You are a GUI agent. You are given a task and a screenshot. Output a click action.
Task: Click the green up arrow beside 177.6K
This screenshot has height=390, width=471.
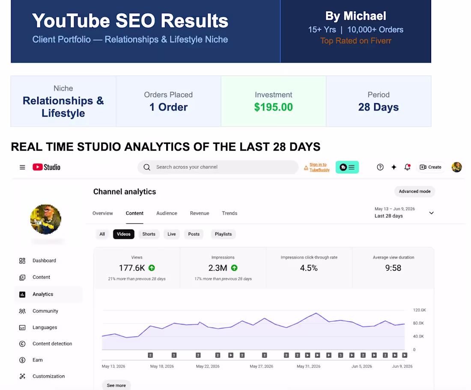pos(152,268)
